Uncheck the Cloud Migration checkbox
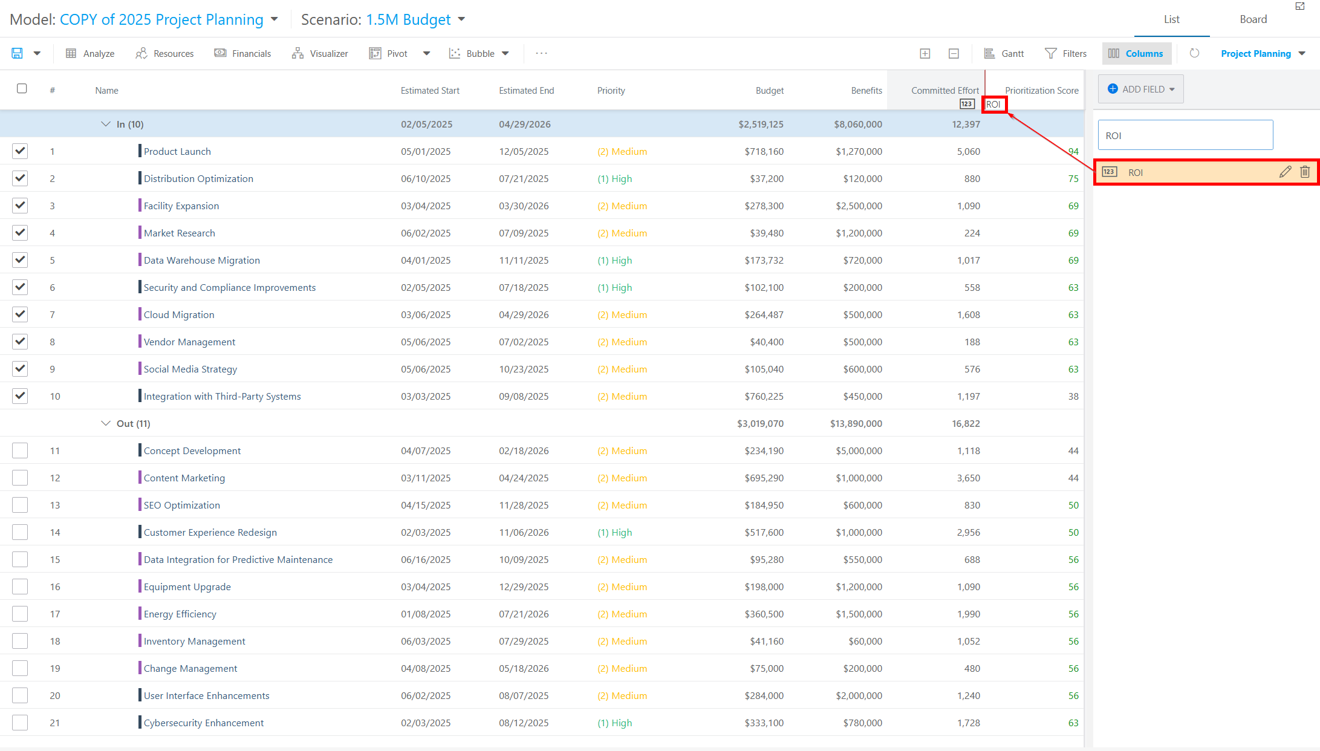 (x=20, y=314)
